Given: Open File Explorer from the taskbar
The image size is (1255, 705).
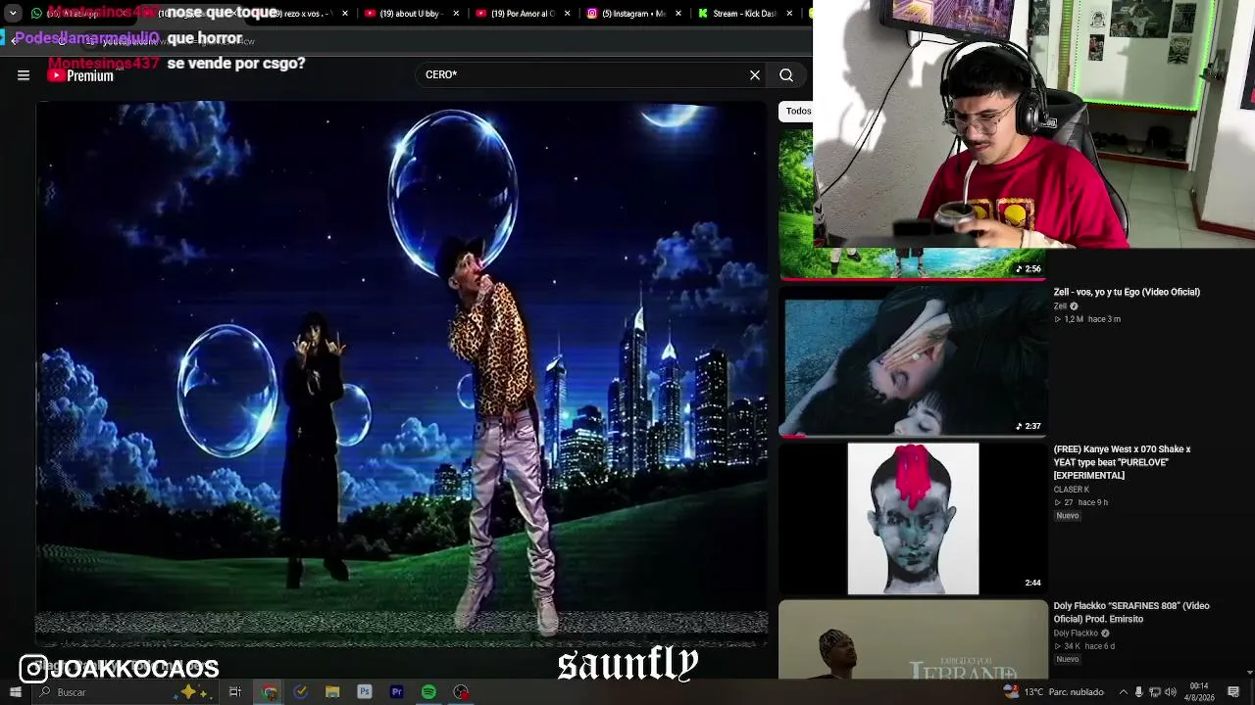Looking at the screenshot, I should (x=332, y=692).
